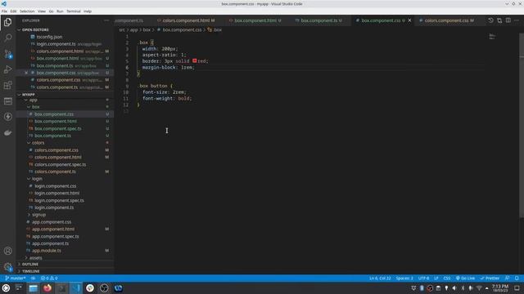Open the File menu

click(x=4, y=11)
